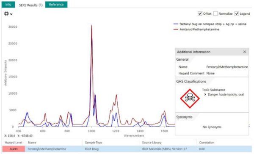Image resolution: width=254 pixels, height=154 pixels.
Task: Click the Illicit Drug sample type cell
Action: point(92,149)
